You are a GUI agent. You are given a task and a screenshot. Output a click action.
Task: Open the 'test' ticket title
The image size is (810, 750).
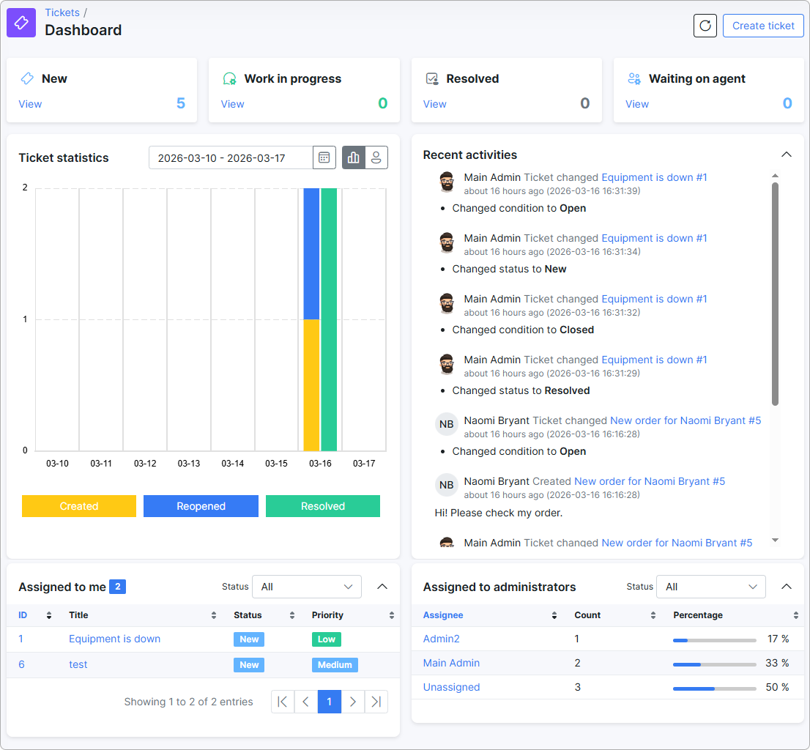coord(78,665)
